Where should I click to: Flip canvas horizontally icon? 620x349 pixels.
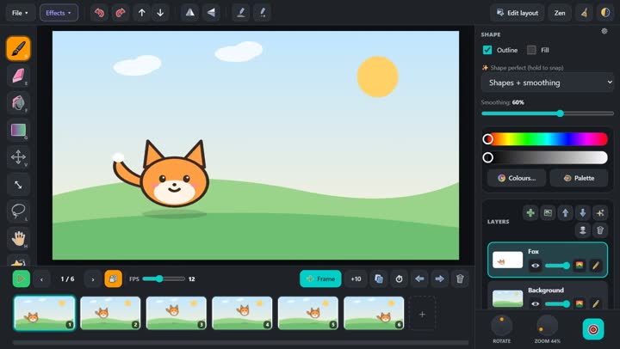190,13
